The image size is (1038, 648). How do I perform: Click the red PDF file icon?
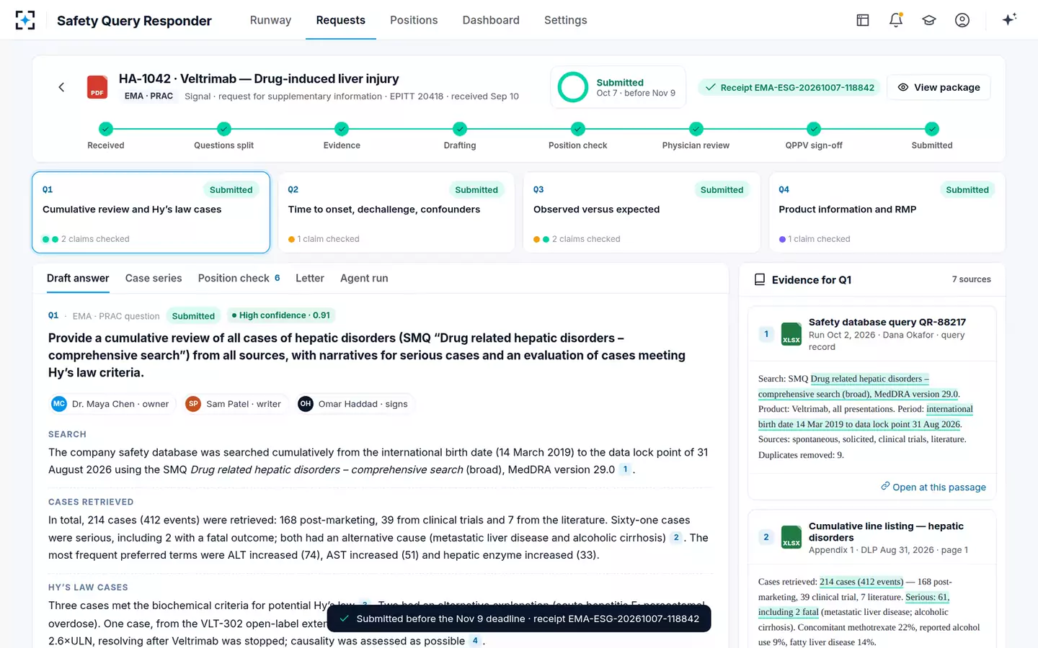[97, 87]
